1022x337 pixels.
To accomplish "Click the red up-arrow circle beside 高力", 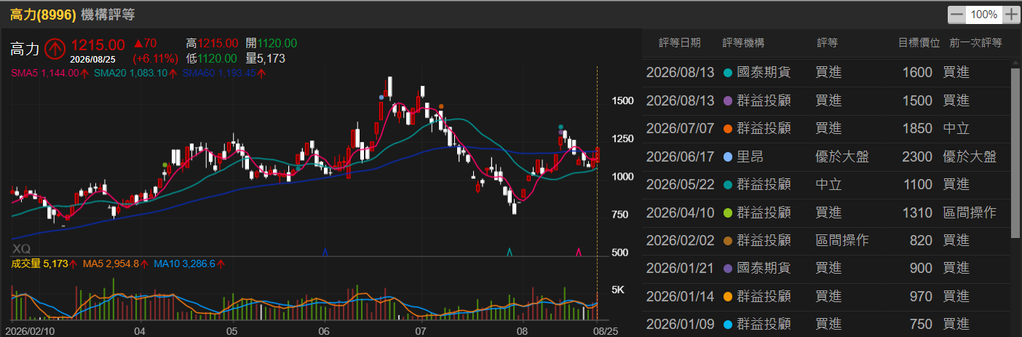I will coord(55,49).
